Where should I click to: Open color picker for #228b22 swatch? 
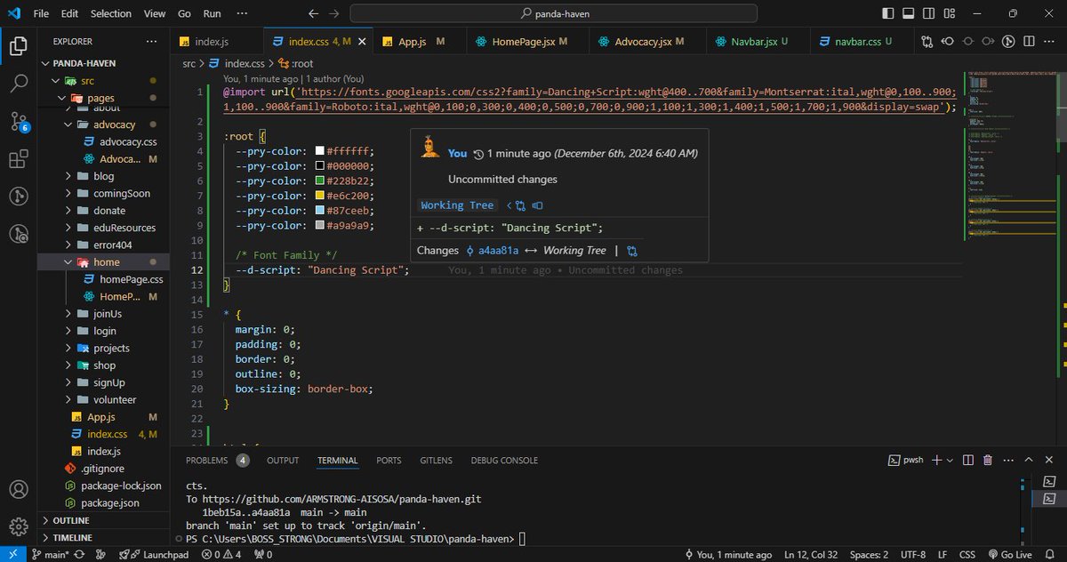(320, 181)
